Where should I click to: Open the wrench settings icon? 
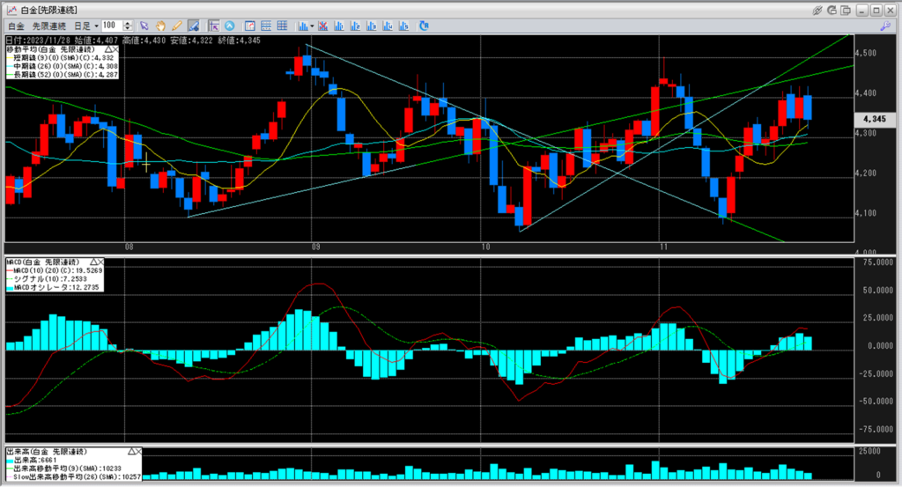(885, 26)
